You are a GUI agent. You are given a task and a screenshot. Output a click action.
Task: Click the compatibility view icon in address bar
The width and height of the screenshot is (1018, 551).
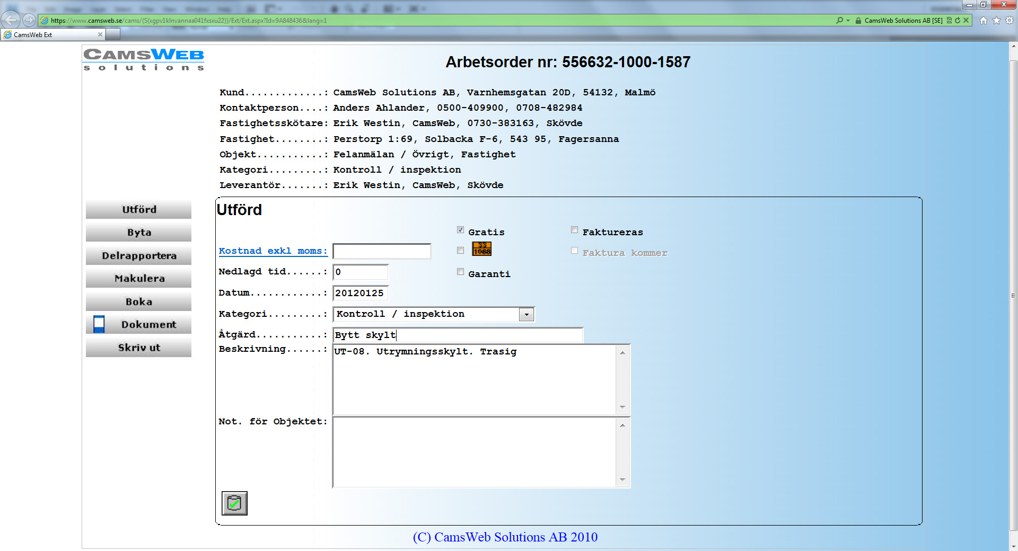(949, 21)
